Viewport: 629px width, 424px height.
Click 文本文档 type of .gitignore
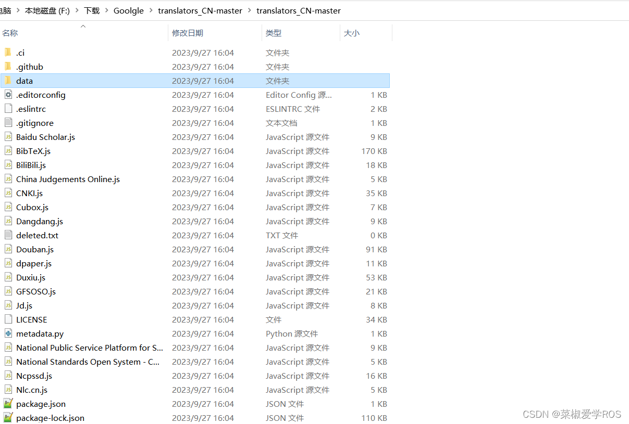click(x=281, y=123)
